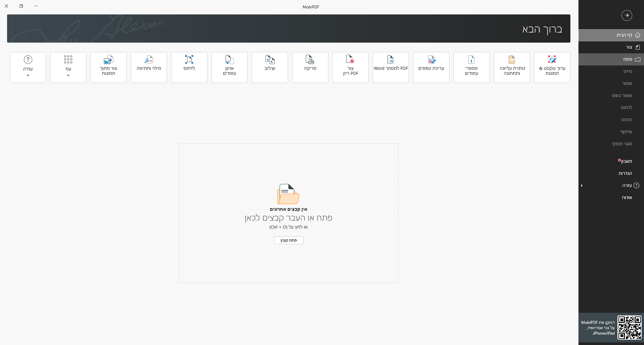Select Create from Images tool

point(108,67)
